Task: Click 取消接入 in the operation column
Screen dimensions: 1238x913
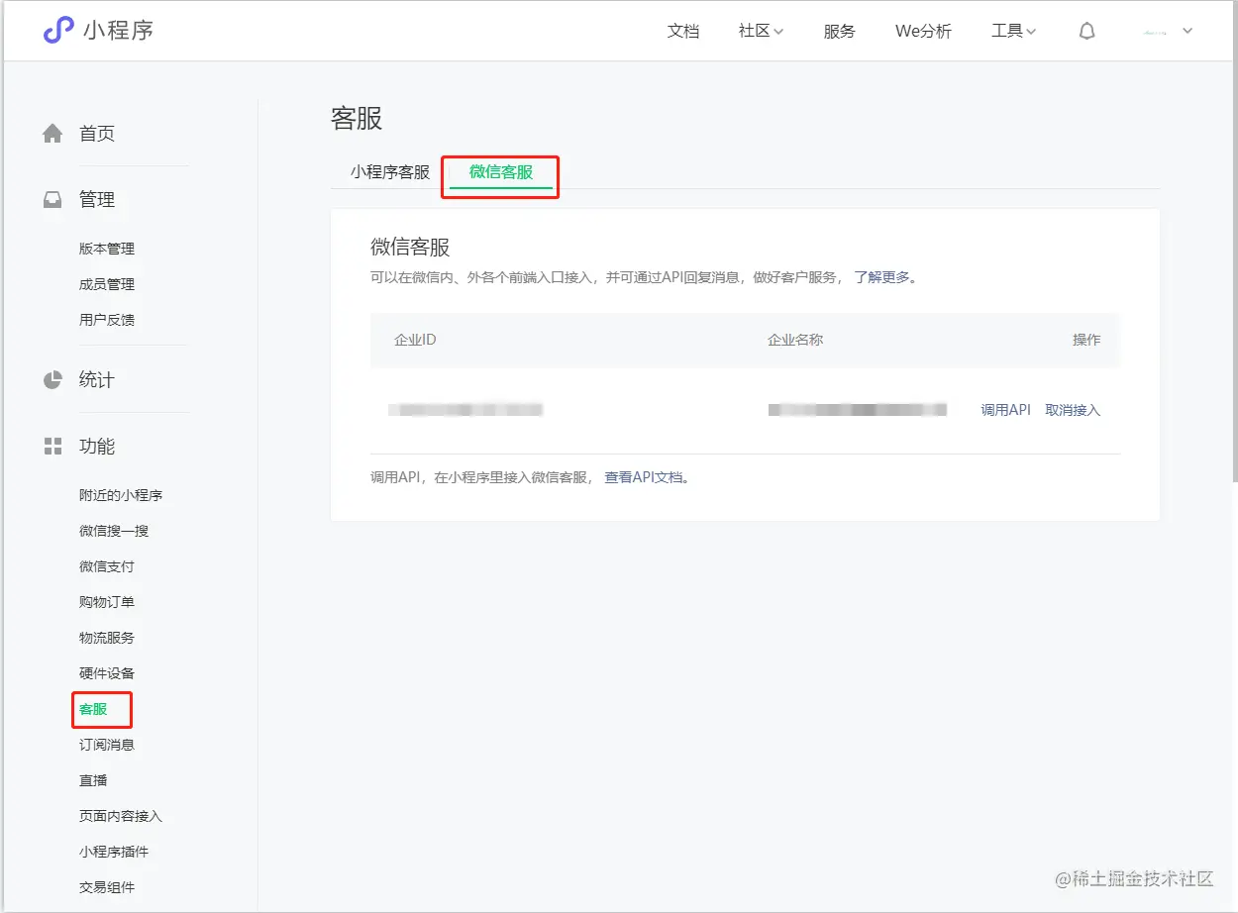Action: coord(1073,410)
